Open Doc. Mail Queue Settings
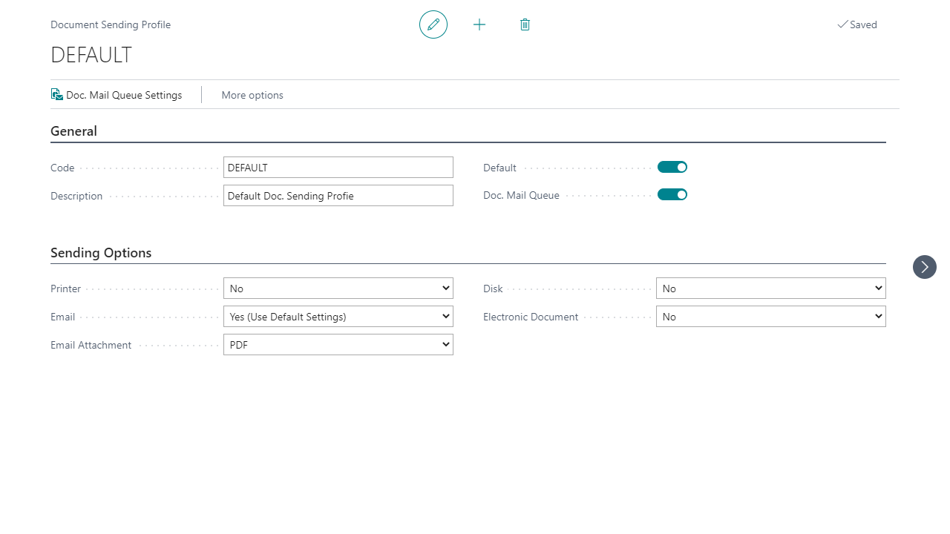Image resolution: width=950 pixels, height=534 pixels. click(x=117, y=95)
